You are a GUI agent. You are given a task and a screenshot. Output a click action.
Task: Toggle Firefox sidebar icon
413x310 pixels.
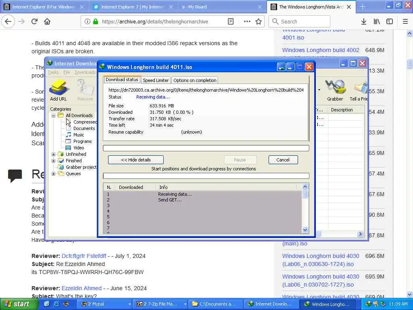pyautogui.click(x=390, y=21)
